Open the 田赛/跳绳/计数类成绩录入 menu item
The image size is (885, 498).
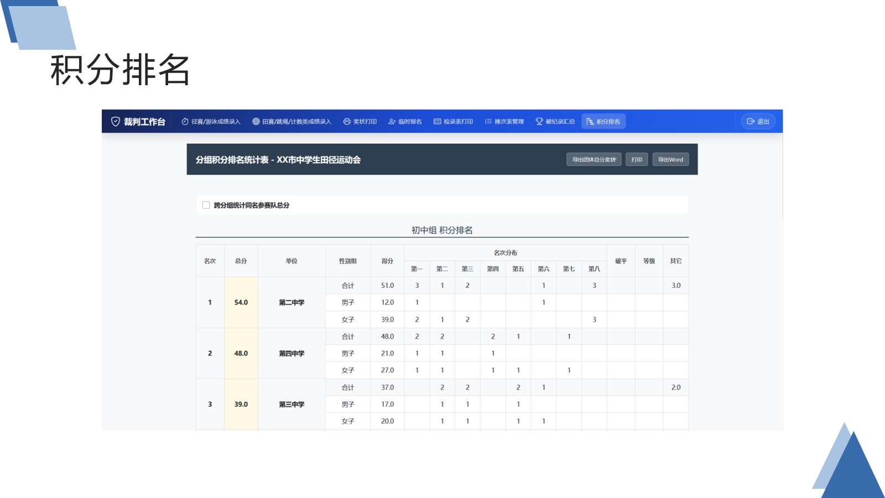(x=291, y=122)
